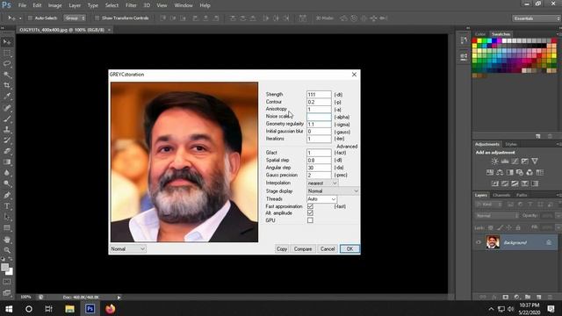The image size is (562, 316).
Task: Switch to the Channels tab
Action: click(x=501, y=195)
